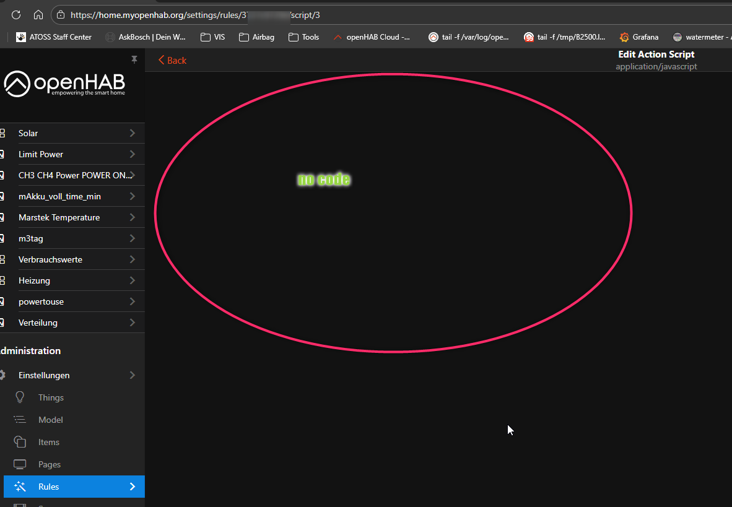
Task: Click the Items stacked icon
Action: click(x=20, y=442)
